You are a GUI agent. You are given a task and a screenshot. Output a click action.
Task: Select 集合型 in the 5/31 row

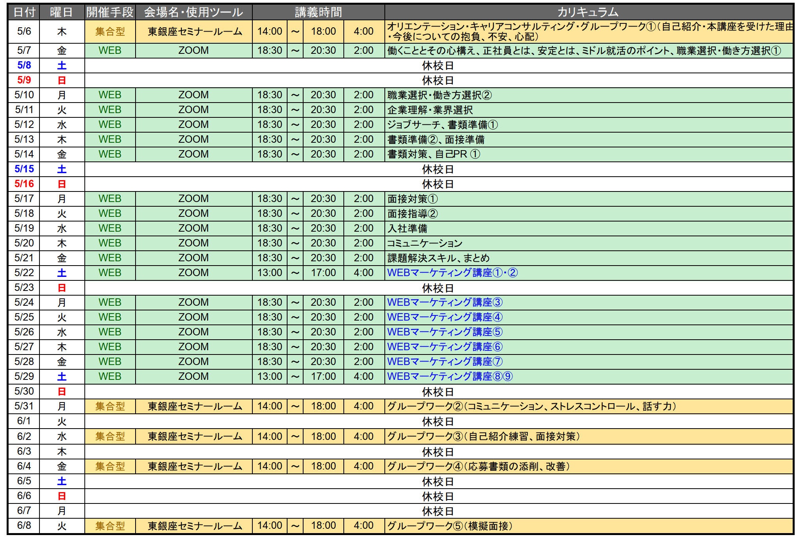pos(110,407)
